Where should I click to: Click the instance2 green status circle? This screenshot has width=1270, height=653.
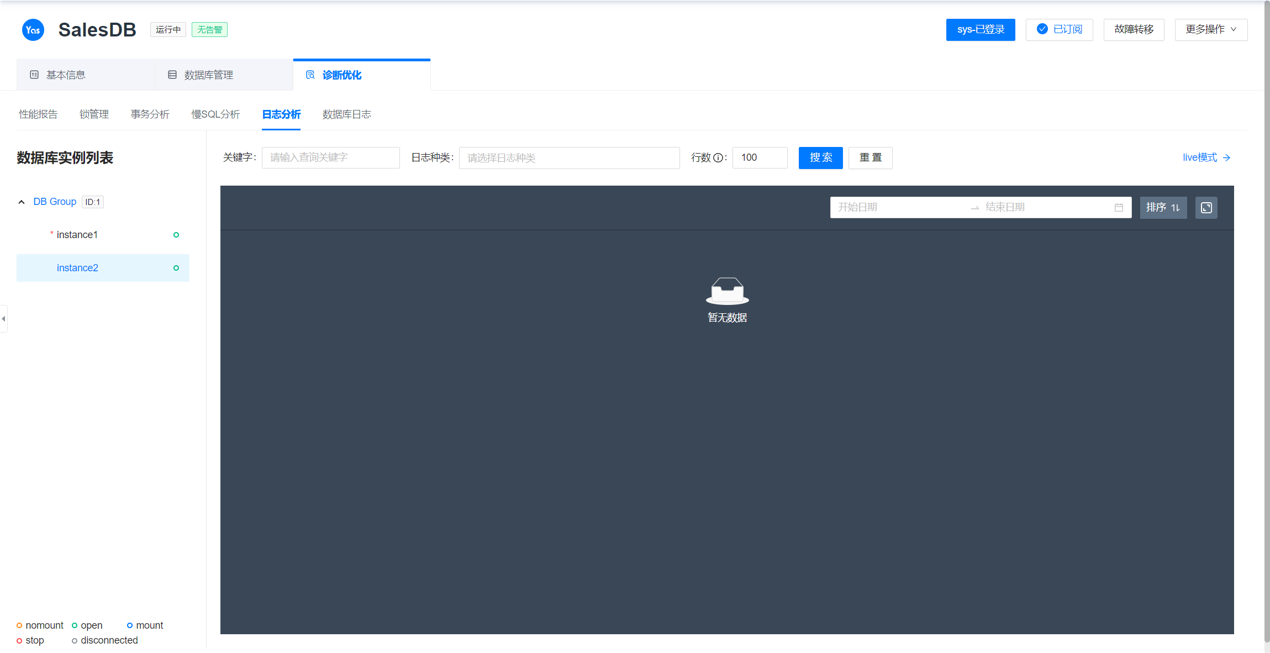tap(176, 268)
